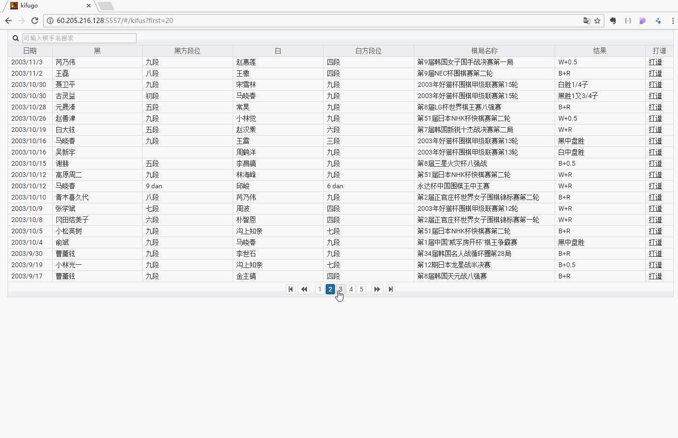Open 打谱 link for 2003/9/17 game
Screen dimensions: 678x438
coord(655,276)
